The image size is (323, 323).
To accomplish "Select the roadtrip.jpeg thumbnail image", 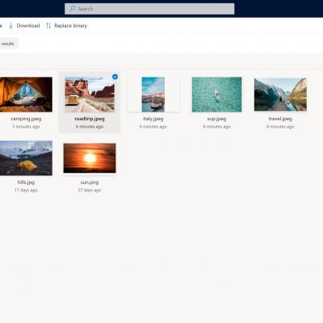I will (x=90, y=94).
